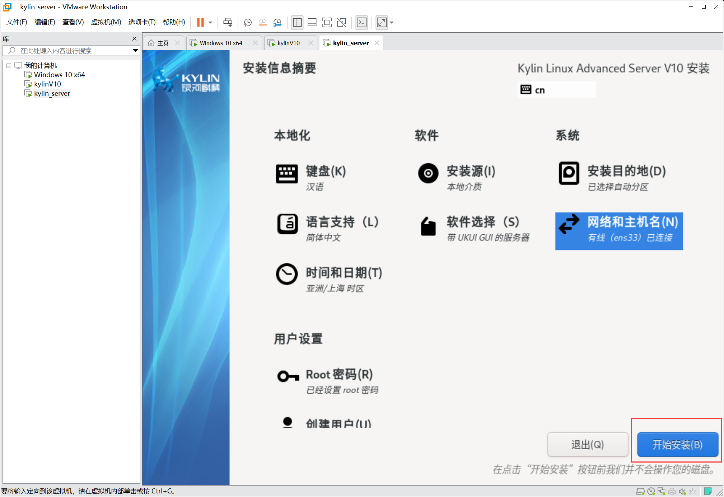This screenshot has height=497, width=724.
Task: Click the 开始安装(B) begin installation button
Action: [678, 445]
